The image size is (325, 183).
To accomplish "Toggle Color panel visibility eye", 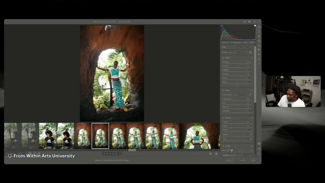I will pyautogui.click(x=252, y=90).
